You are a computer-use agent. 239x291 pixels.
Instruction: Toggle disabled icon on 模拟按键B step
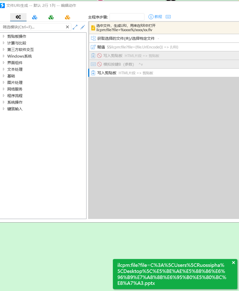[x=99, y=64]
